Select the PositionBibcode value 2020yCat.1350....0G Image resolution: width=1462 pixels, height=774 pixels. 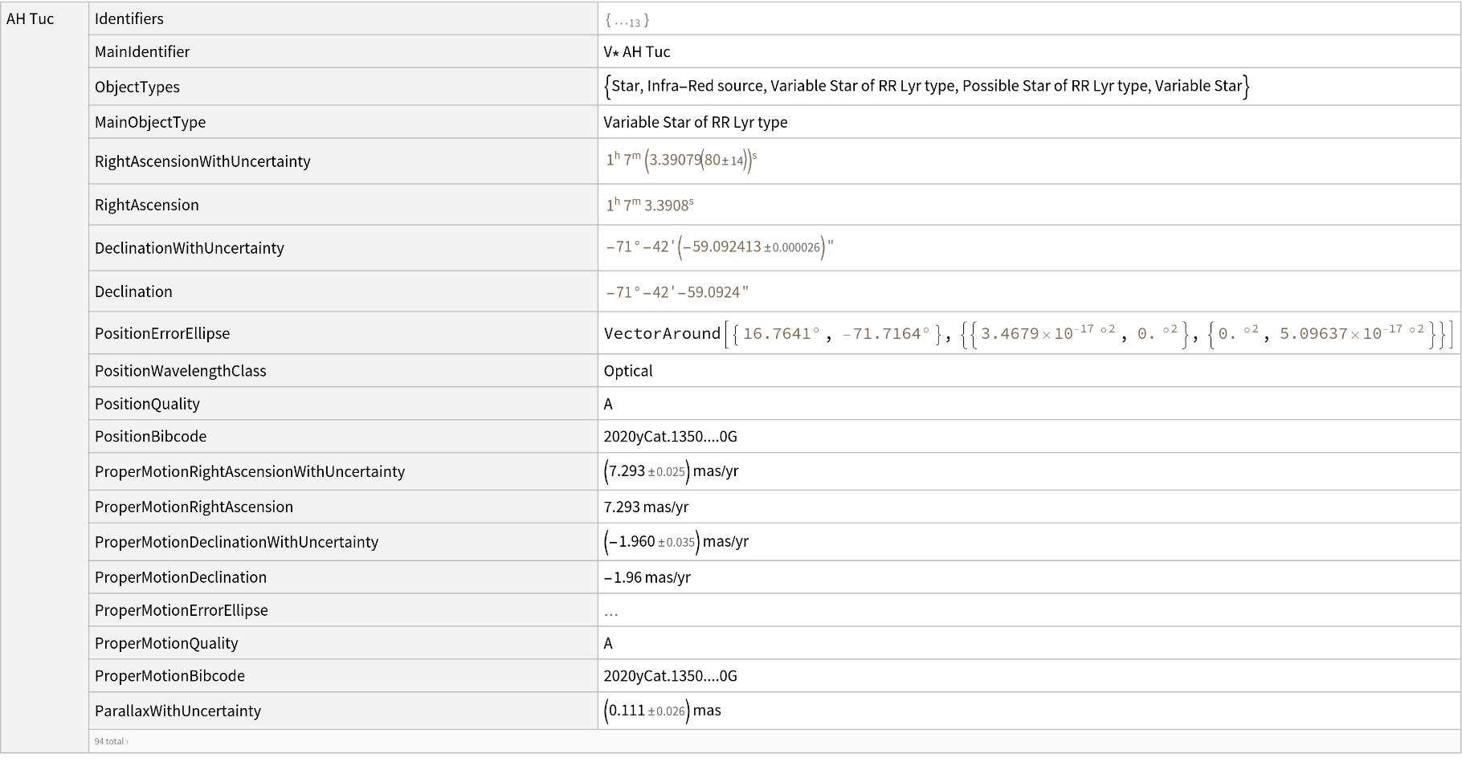pos(670,437)
